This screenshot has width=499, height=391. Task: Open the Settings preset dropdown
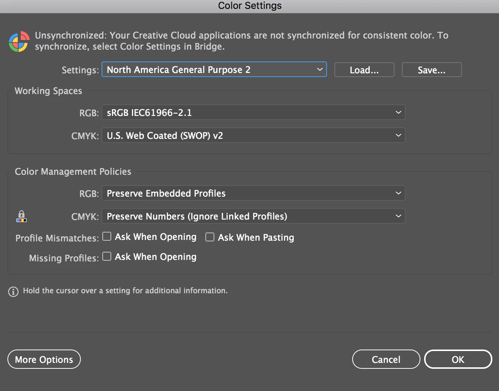(x=214, y=70)
